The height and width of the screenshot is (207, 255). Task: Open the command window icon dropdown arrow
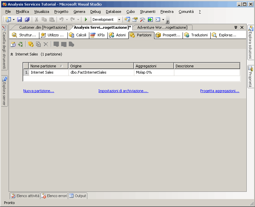[x=163, y=20]
